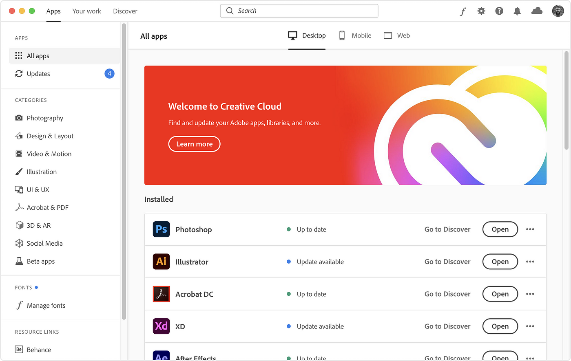Click the Design & Layout pen icon
Viewport: 571px width, 361px height.
[19, 136]
